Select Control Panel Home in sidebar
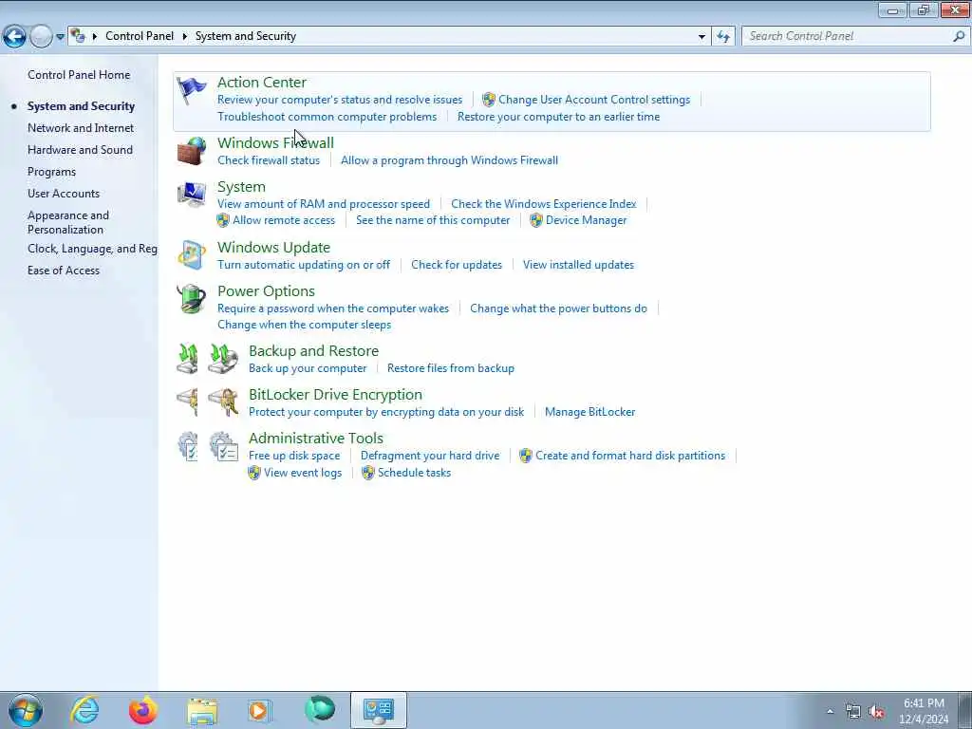 tap(79, 75)
